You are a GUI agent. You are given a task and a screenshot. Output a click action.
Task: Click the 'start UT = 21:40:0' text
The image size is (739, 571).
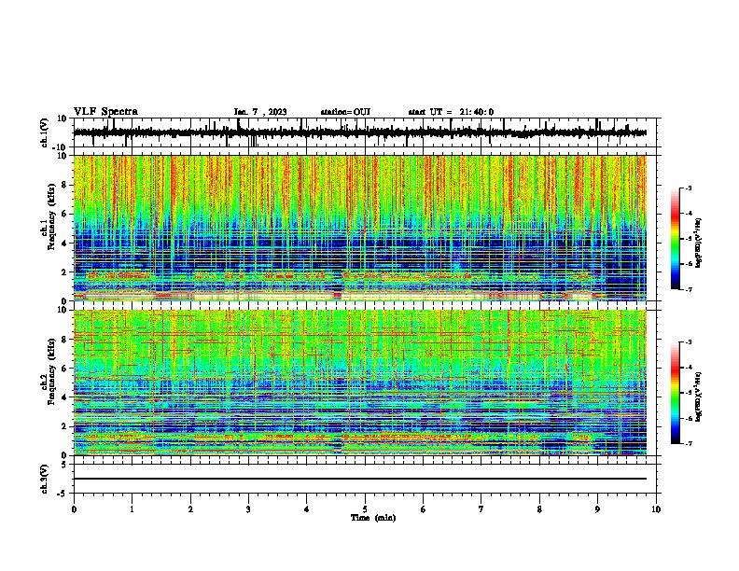[x=451, y=112]
